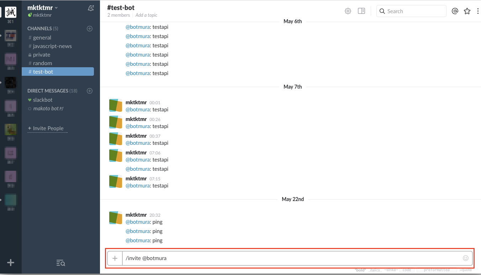This screenshot has width=481, height=275.
Task: Click the mktktmr sender name beside 20:32
Action: coord(136,215)
